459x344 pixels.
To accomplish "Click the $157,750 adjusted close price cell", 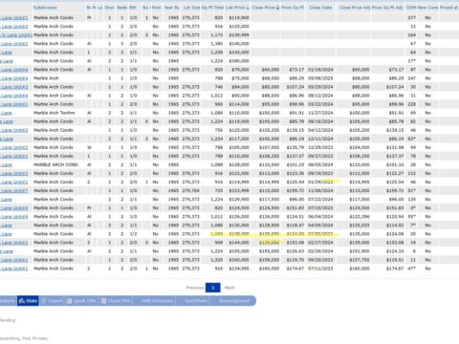I will click(360, 260).
